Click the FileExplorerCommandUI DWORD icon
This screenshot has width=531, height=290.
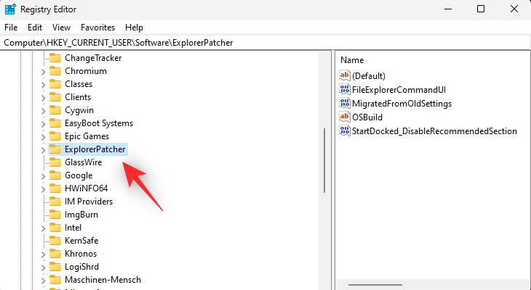coord(345,89)
